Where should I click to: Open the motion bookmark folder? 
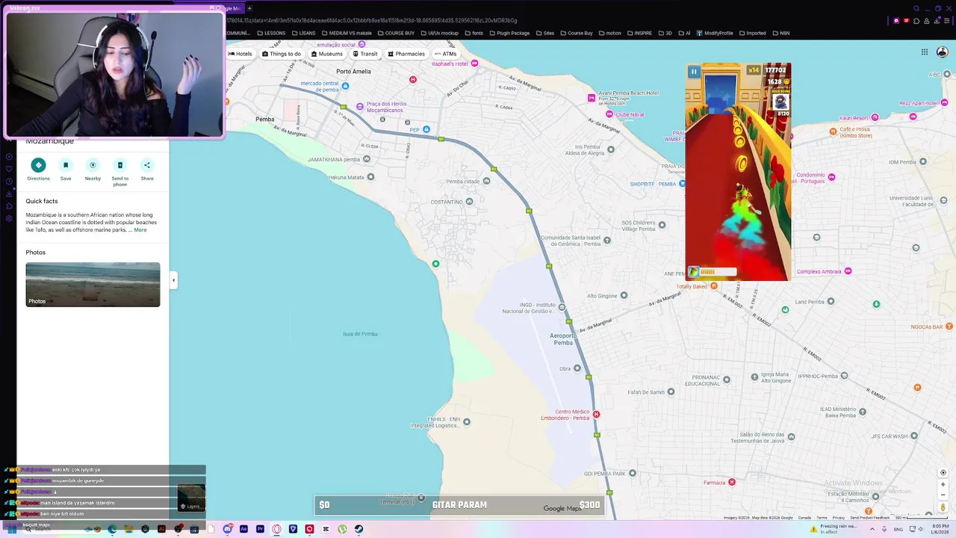pyautogui.click(x=609, y=33)
